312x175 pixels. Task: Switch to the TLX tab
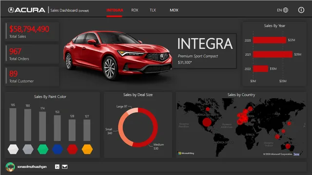[x=153, y=10]
